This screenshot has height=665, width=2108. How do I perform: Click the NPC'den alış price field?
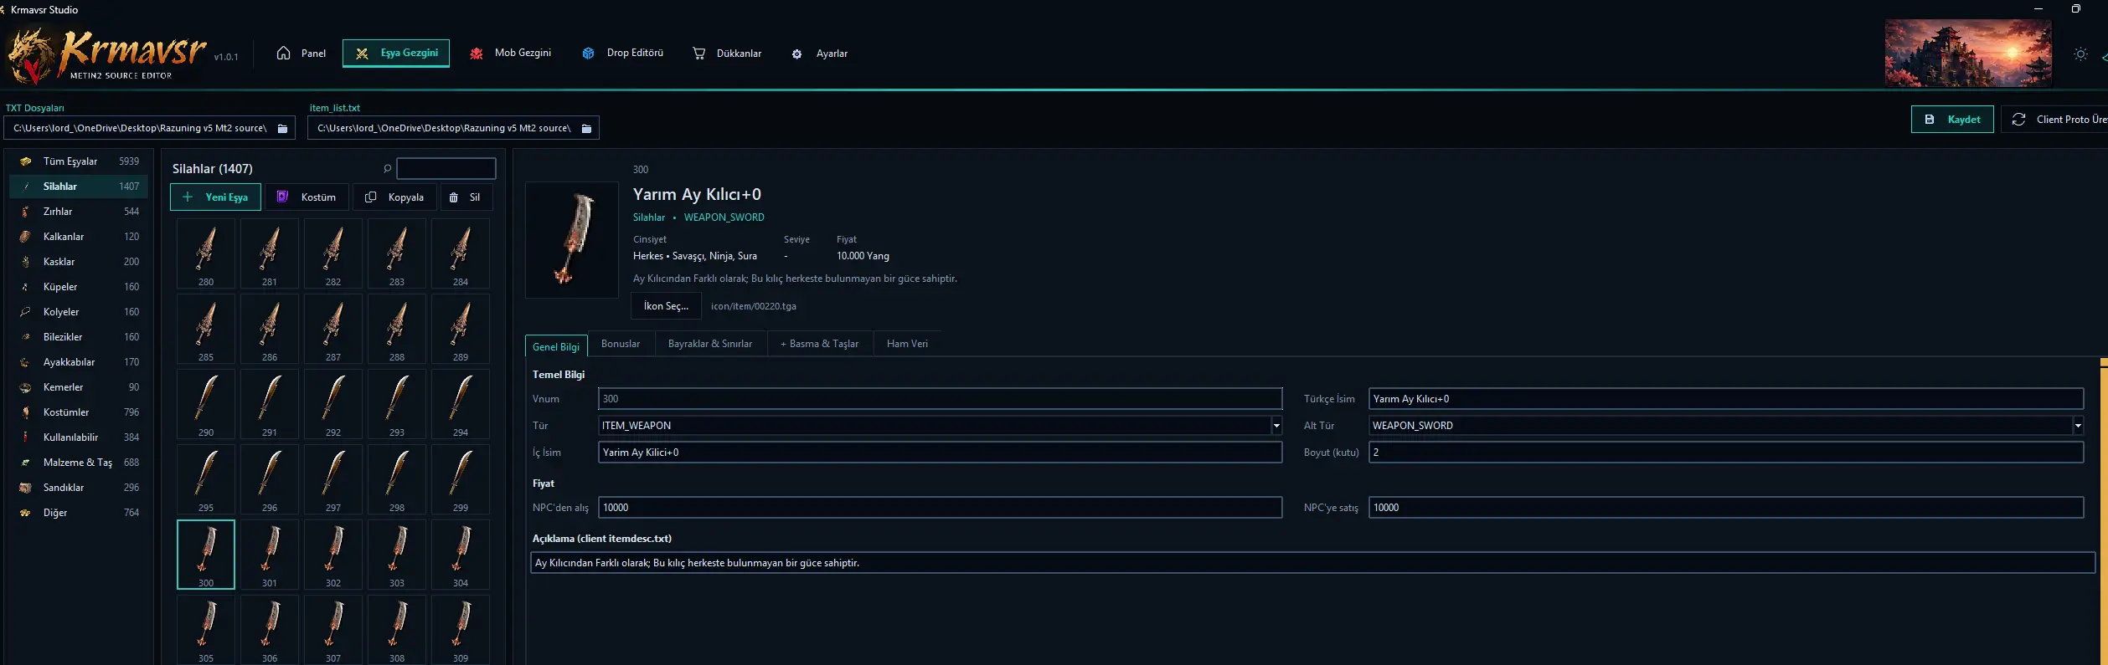coord(940,508)
